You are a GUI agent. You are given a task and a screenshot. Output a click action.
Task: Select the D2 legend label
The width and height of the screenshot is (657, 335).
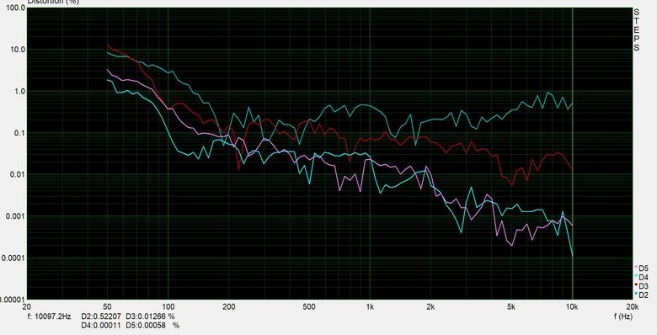[x=644, y=295]
